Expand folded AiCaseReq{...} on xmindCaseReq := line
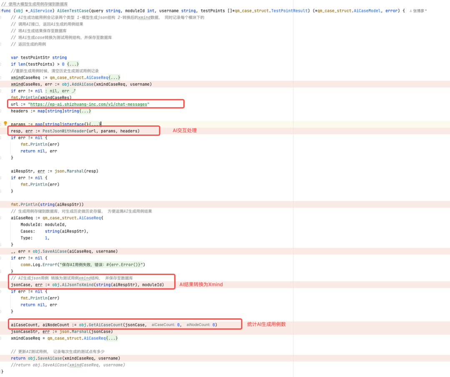 115,77
